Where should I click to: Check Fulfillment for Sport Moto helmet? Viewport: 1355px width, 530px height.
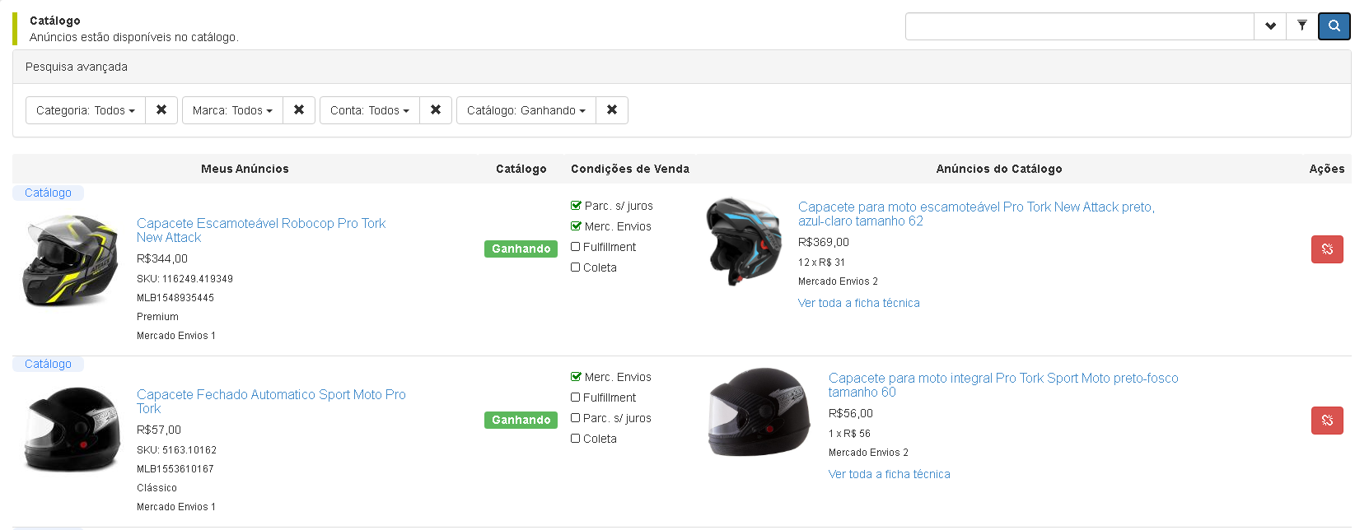click(576, 397)
